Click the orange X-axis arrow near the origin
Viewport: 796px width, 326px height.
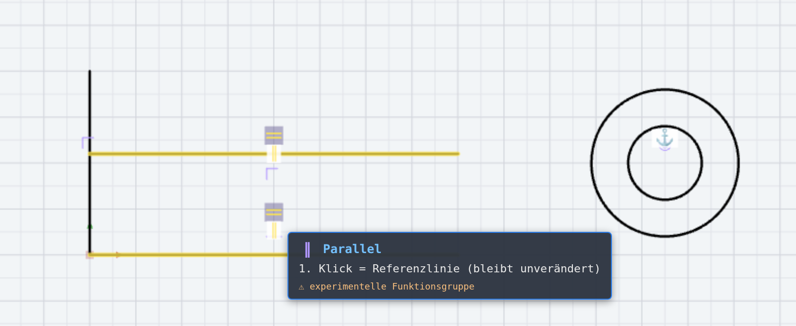(118, 255)
